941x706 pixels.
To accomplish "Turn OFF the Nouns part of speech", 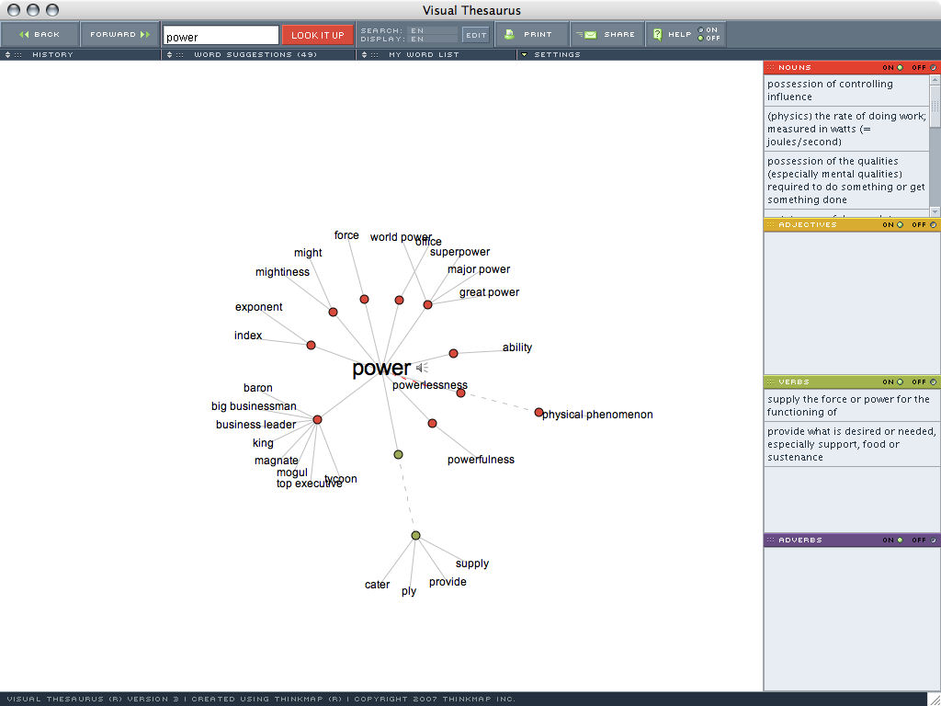I will [931, 67].
